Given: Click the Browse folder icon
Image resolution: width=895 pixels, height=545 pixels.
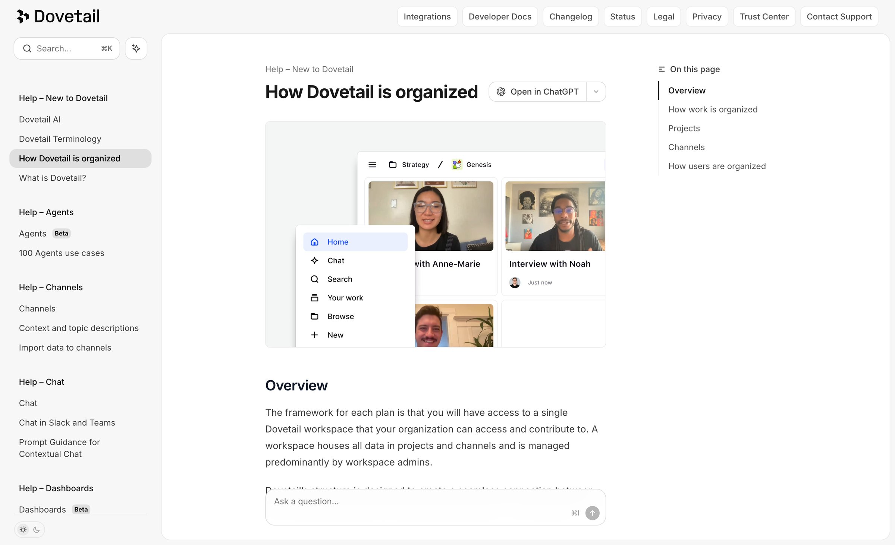Looking at the screenshot, I should point(314,316).
